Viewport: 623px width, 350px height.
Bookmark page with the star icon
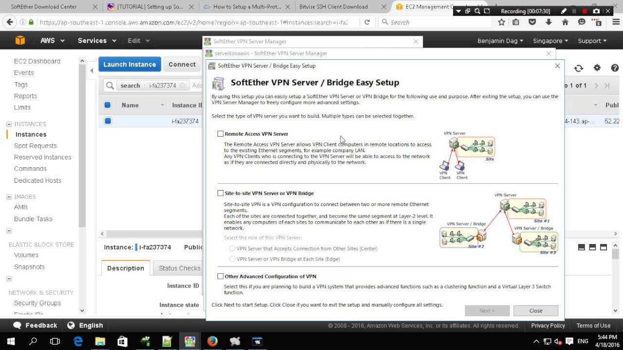[x=501, y=22]
